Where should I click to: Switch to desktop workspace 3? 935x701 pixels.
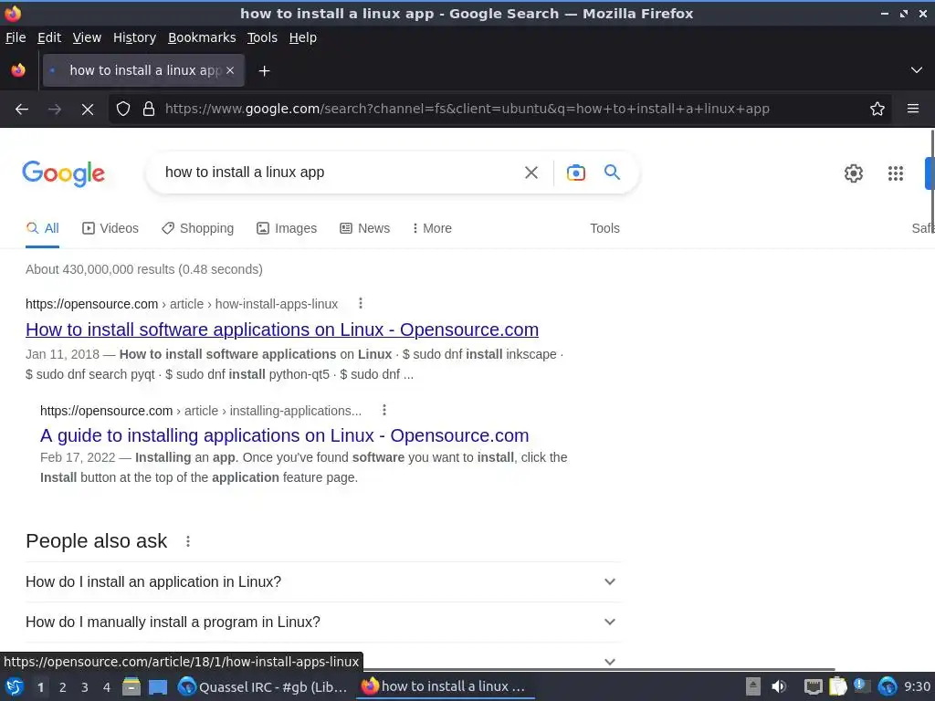pos(85,687)
